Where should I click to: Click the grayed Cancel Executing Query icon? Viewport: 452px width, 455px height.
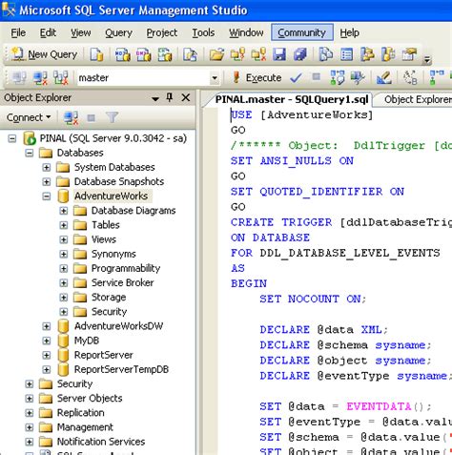coord(316,77)
